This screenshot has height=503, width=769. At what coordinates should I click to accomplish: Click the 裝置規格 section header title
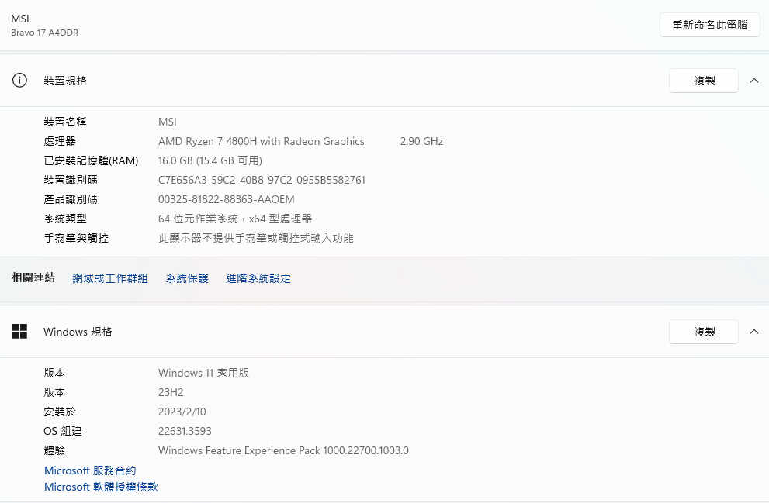click(x=65, y=81)
